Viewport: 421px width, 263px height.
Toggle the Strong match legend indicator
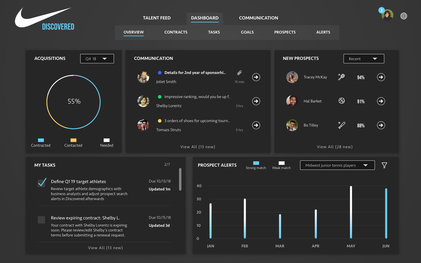(256, 163)
